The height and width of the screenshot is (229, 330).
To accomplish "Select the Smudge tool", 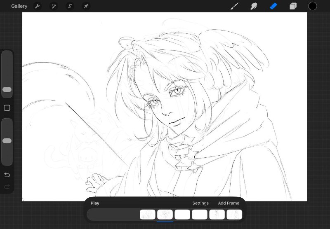I will 254,6.
